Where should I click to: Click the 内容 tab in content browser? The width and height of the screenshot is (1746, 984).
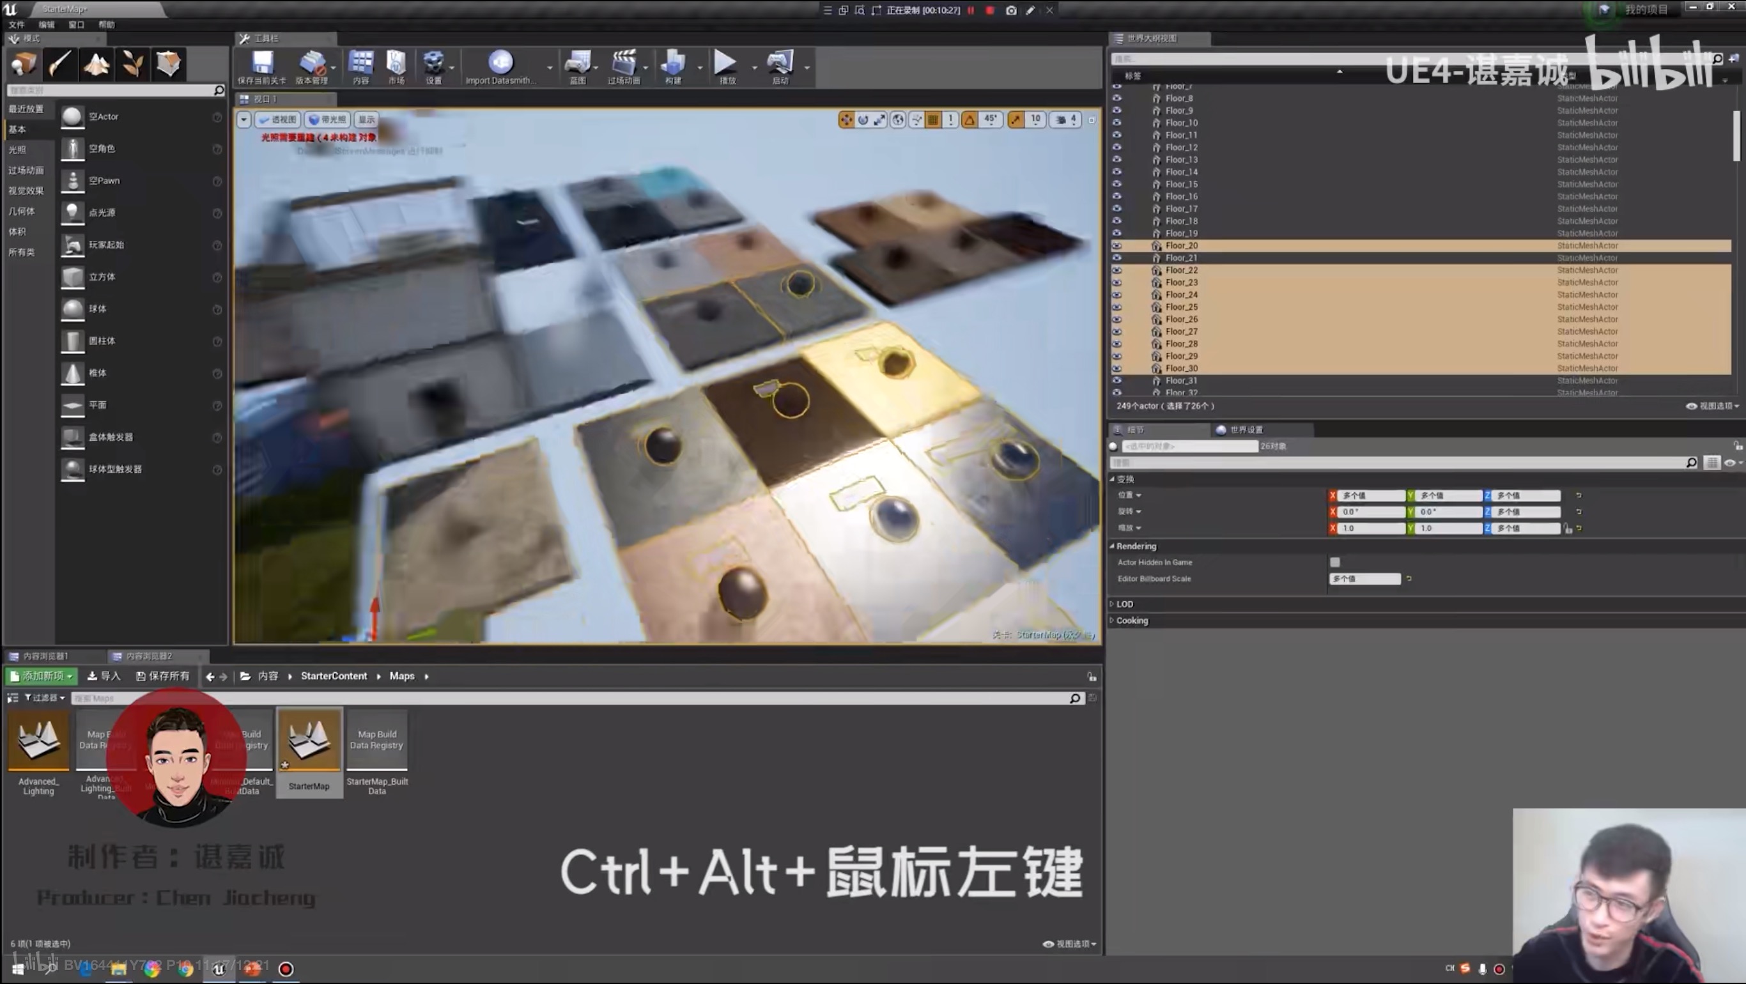[267, 676]
